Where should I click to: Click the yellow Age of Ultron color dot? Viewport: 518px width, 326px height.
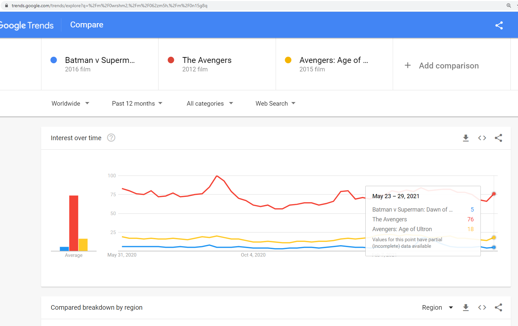click(x=288, y=60)
